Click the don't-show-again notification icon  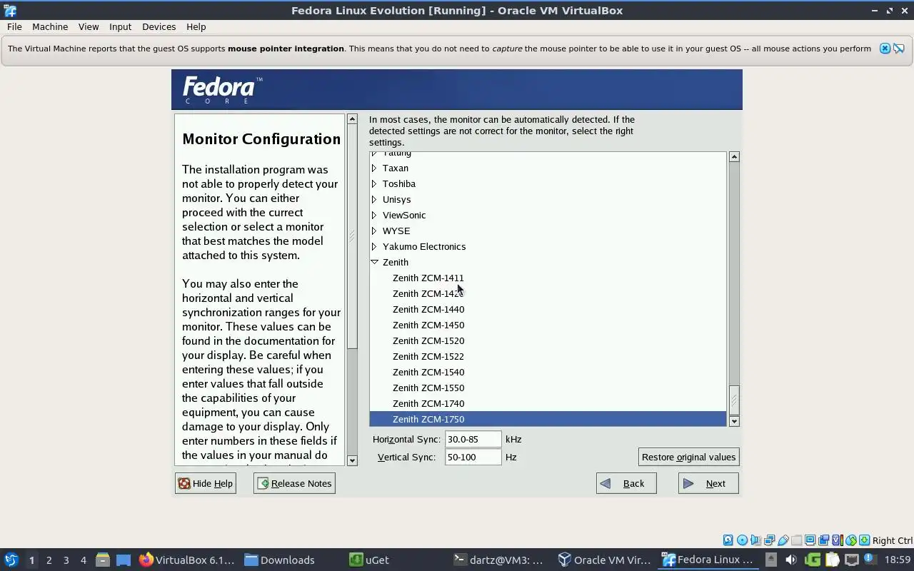tap(899, 49)
